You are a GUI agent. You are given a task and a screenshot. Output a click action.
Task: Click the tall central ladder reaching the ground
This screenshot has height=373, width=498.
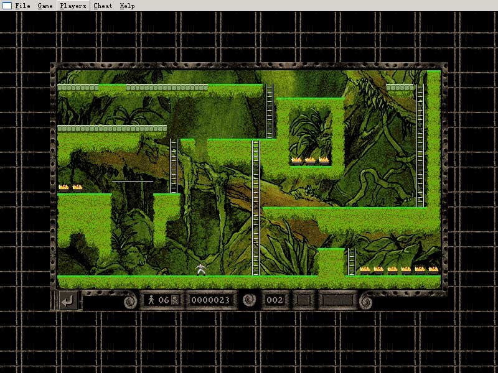[256, 208]
